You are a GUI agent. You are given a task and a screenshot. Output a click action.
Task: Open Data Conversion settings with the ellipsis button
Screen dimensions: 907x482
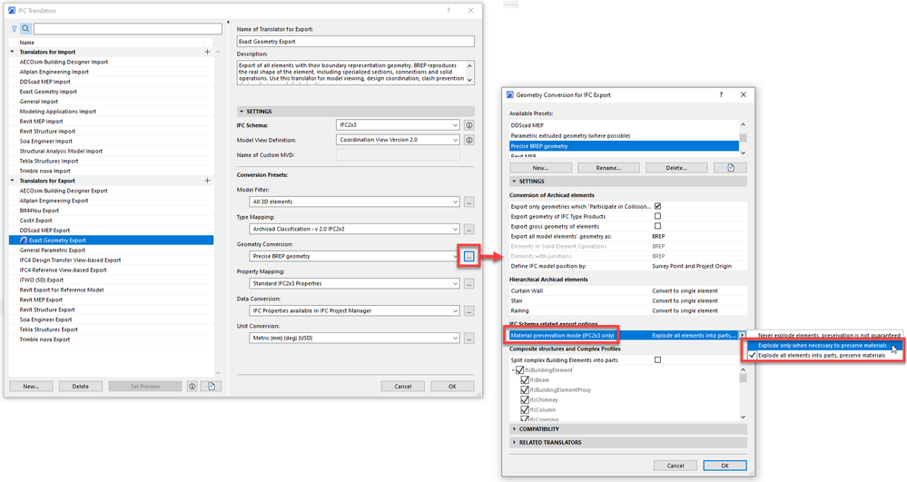click(469, 310)
